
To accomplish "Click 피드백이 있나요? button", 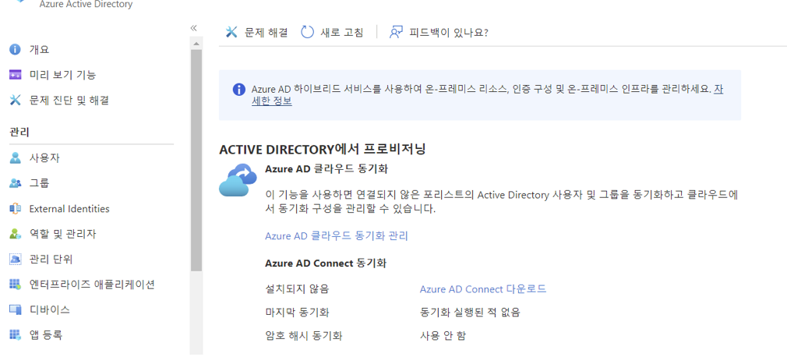I will click(x=439, y=32).
